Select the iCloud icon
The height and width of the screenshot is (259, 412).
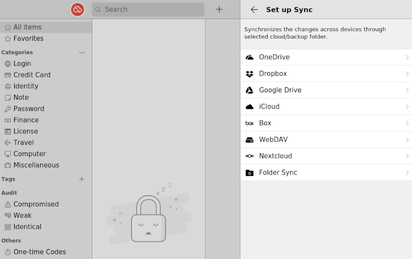tap(250, 106)
